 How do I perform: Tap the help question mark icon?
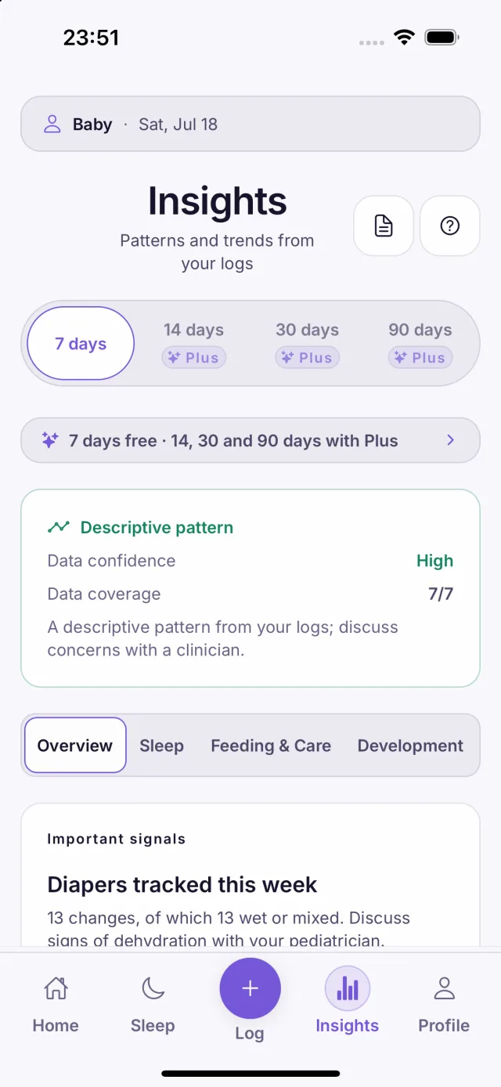(450, 226)
